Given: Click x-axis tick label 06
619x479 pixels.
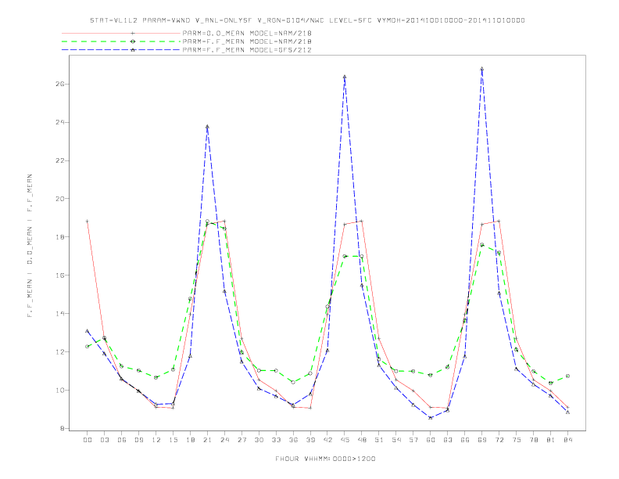Looking at the screenshot, I should tap(122, 440).
